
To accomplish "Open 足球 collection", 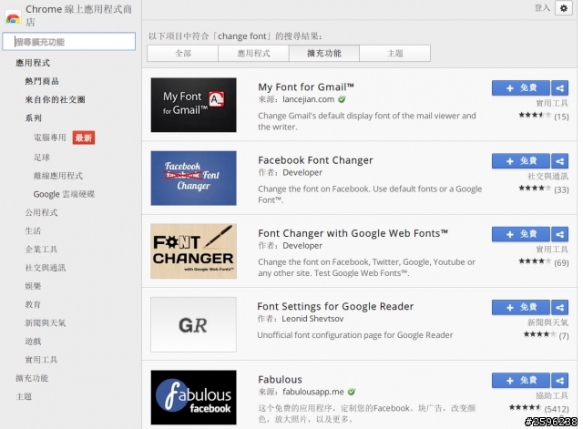I will pyautogui.click(x=42, y=158).
